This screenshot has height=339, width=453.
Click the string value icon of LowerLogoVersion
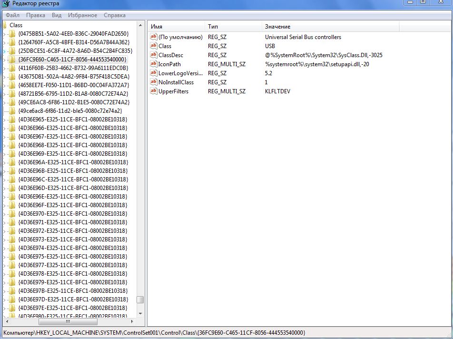pos(153,73)
